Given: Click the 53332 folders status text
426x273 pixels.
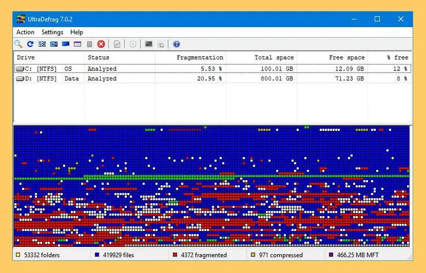Looking at the screenshot, I should [x=42, y=255].
